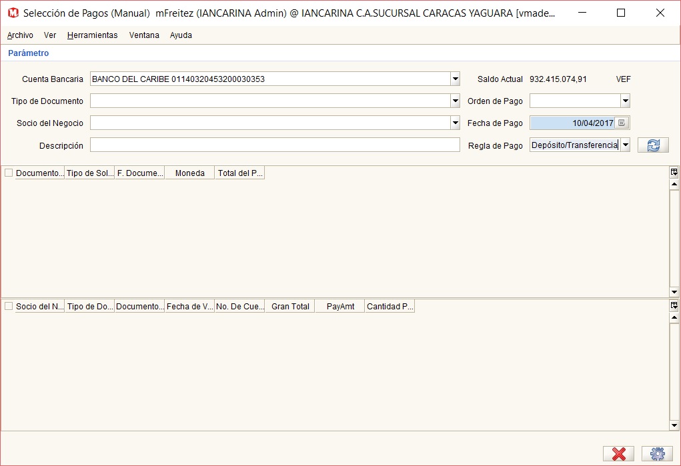Click lower table scrollbar down arrow
Image resolution: width=681 pixels, height=466 pixels.
[x=674, y=425]
